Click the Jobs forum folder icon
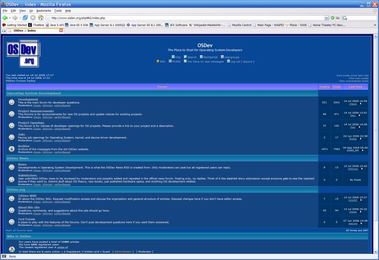379x260 pixels. pyautogui.click(x=11, y=137)
